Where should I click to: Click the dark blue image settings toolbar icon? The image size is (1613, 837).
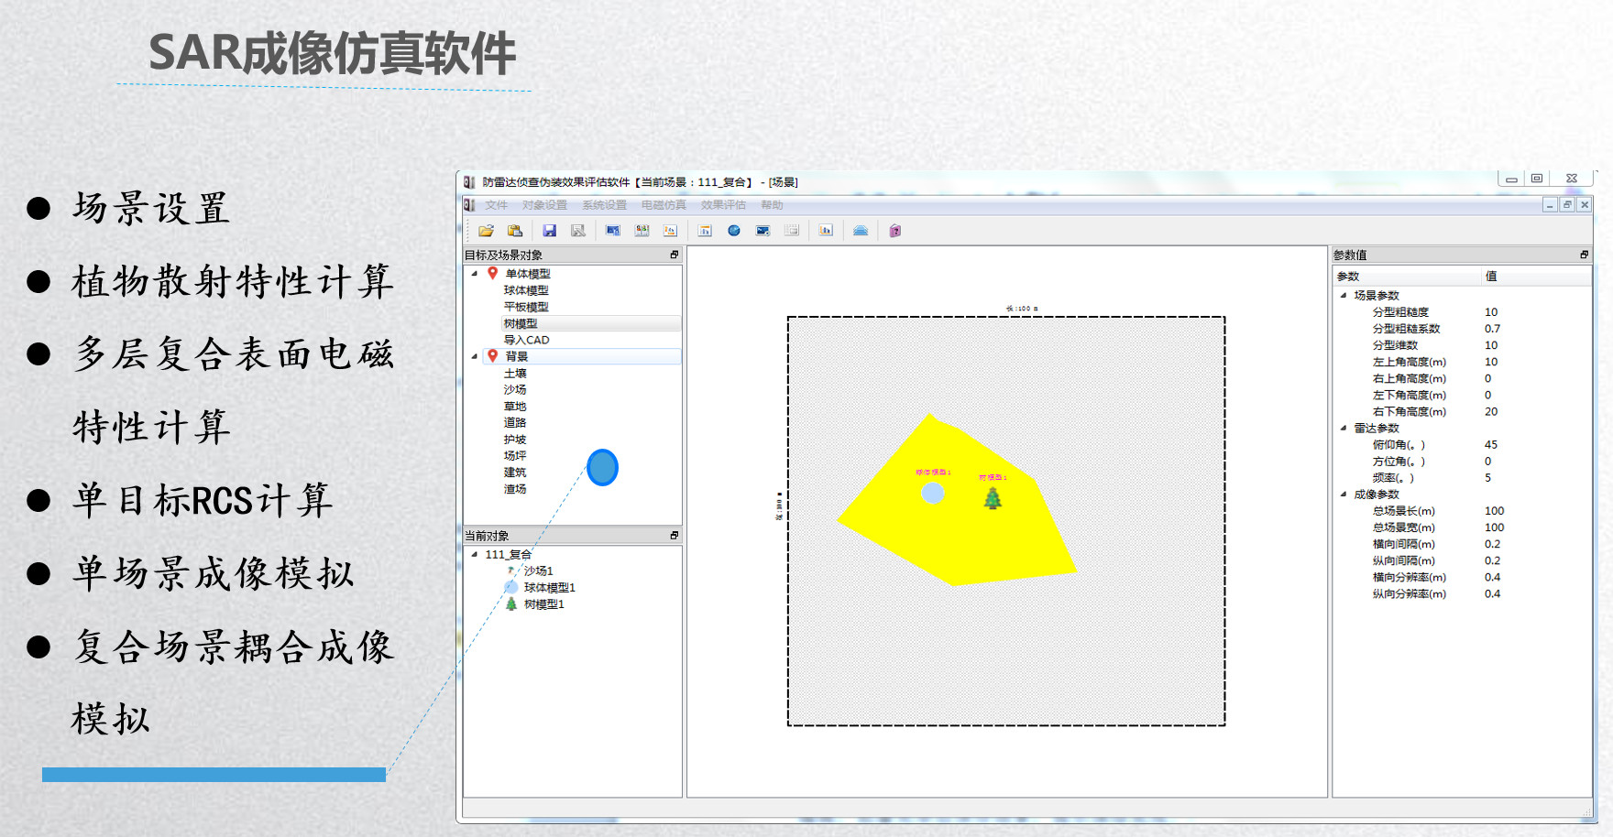(763, 231)
